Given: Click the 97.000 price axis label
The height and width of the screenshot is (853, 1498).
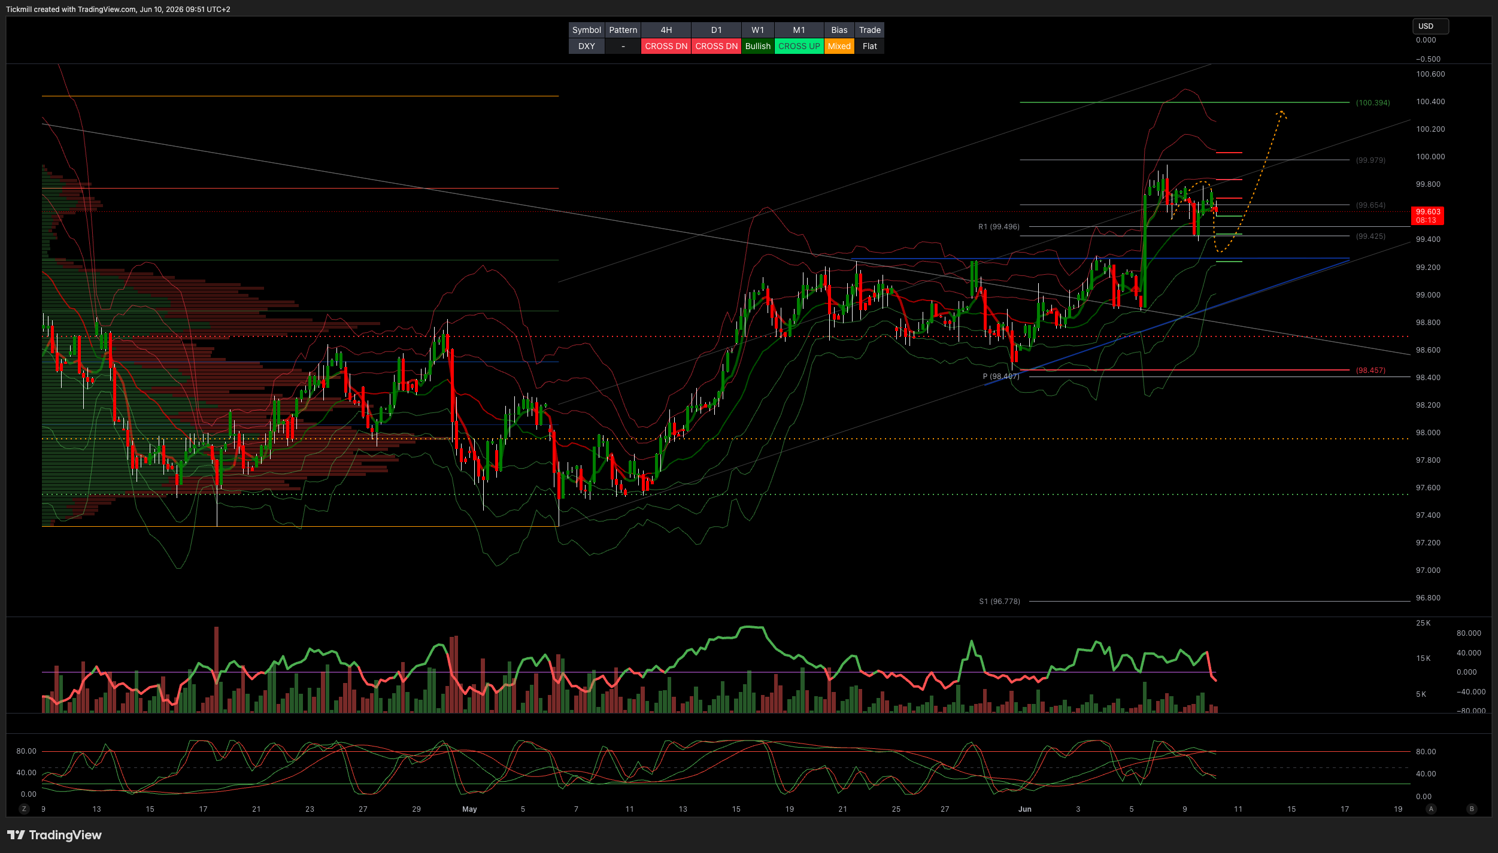Looking at the screenshot, I should tap(1428, 570).
